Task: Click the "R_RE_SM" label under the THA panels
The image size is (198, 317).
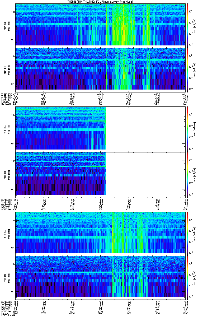Action: coord(6,104)
